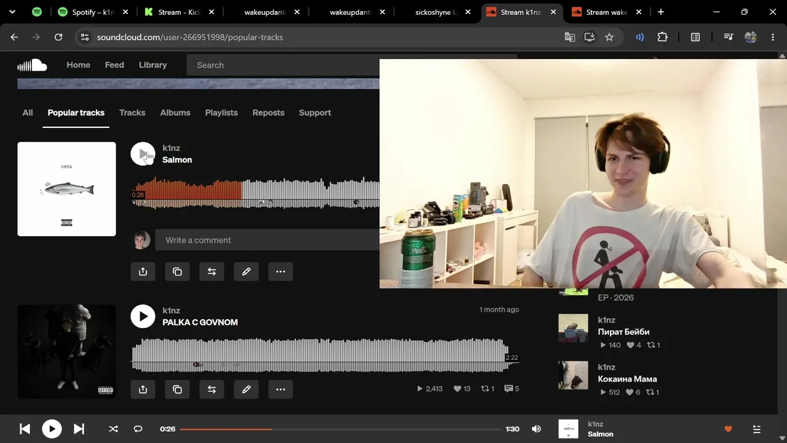Image resolution: width=787 pixels, height=443 pixels.
Task: Seek within the bottom player progress bar
Action: 341,429
